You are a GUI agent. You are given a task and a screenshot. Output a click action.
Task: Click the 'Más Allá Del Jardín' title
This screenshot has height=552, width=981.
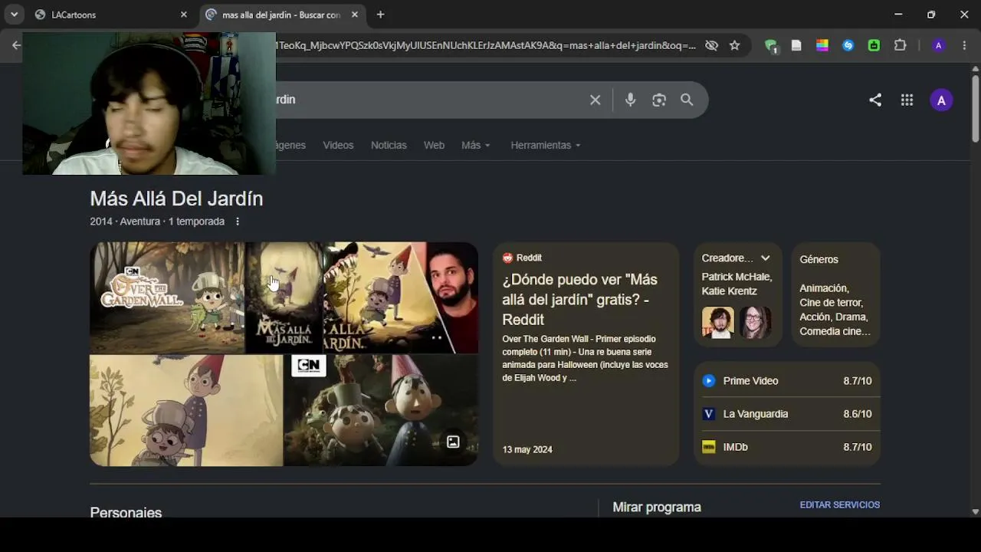176,199
